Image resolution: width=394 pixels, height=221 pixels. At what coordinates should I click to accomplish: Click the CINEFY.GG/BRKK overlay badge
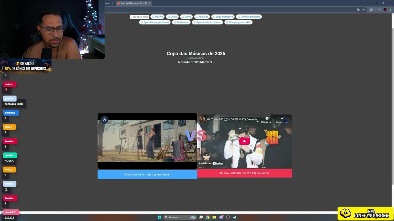(365, 214)
